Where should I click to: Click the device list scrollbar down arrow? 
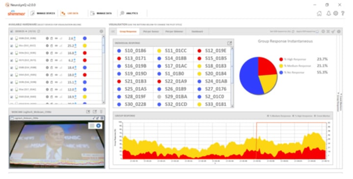pyautogui.click(x=104, y=103)
